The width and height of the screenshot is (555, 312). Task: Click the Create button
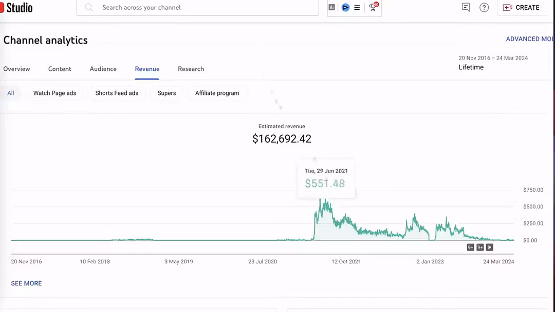point(521,8)
